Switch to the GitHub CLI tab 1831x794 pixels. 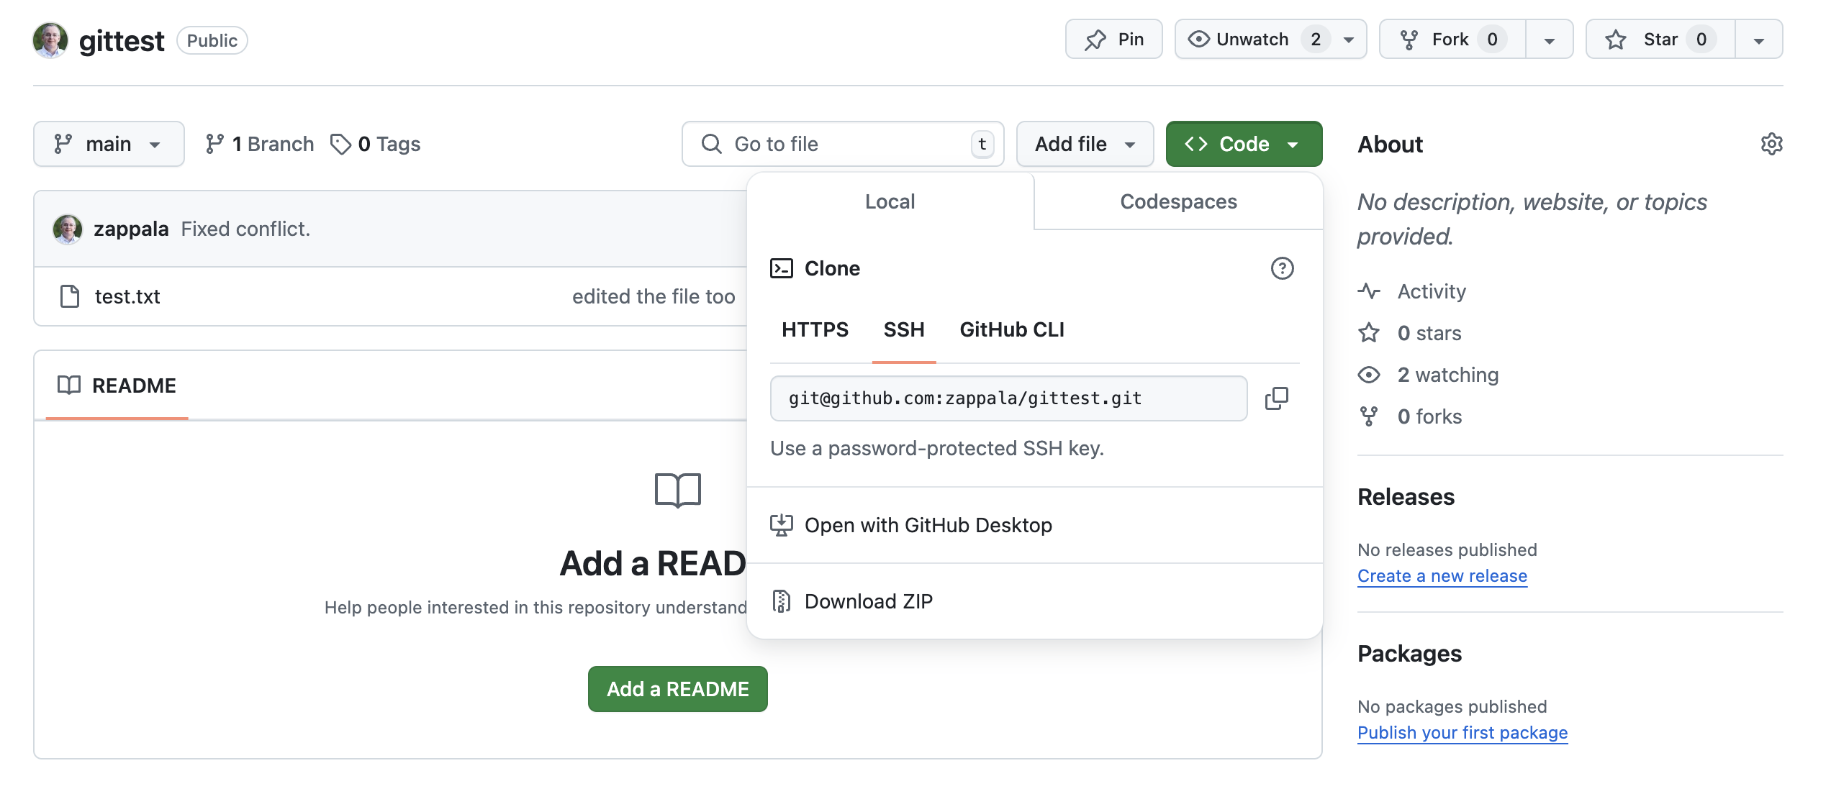(x=1013, y=328)
